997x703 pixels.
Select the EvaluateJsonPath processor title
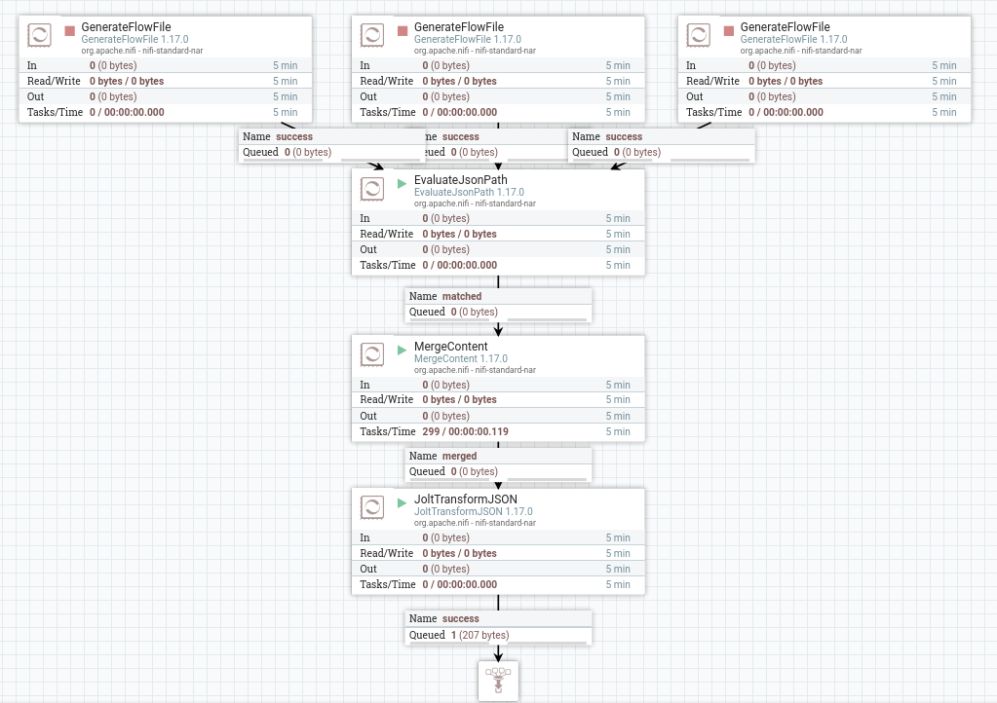461,180
